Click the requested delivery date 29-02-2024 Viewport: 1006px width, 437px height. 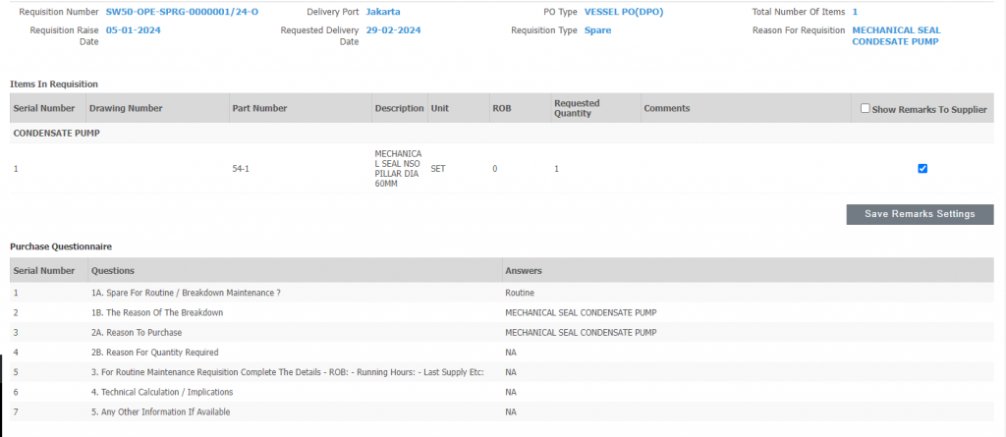coord(393,30)
